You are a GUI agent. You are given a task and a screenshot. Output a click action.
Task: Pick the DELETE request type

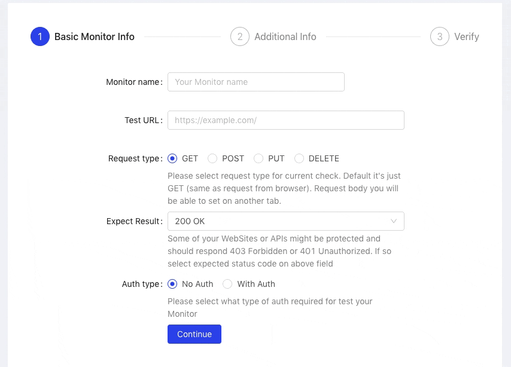pyautogui.click(x=299, y=158)
